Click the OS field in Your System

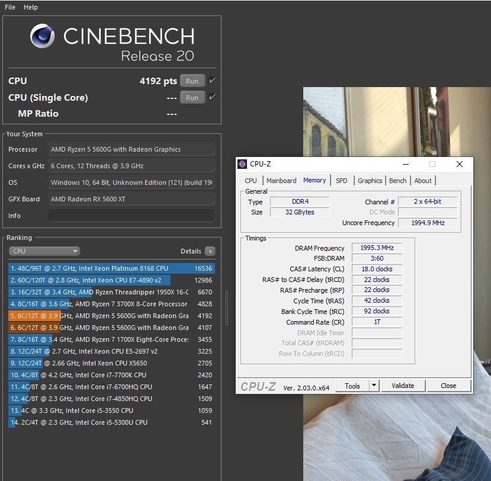[131, 182]
